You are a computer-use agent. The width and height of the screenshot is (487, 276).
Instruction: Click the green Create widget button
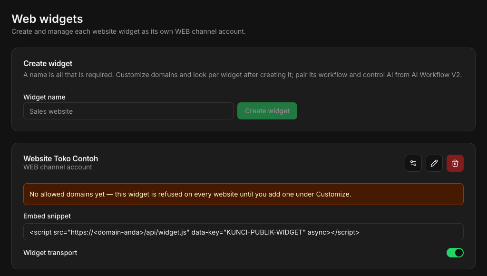pyautogui.click(x=267, y=111)
